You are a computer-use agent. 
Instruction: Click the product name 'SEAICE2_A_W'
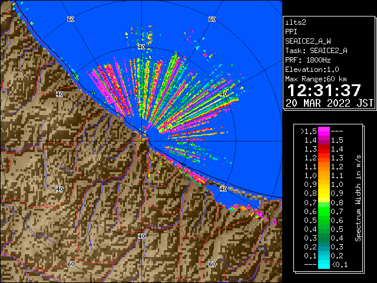pos(308,41)
